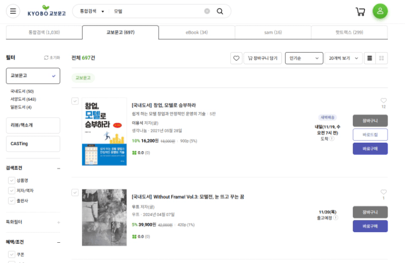Click the heart wishlist icon in the toolbar
The height and width of the screenshot is (263, 405).
(x=236, y=58)
